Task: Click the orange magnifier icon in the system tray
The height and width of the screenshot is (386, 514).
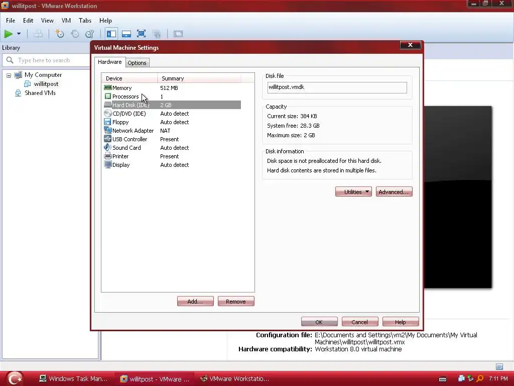Action: (x=480, y=379)
